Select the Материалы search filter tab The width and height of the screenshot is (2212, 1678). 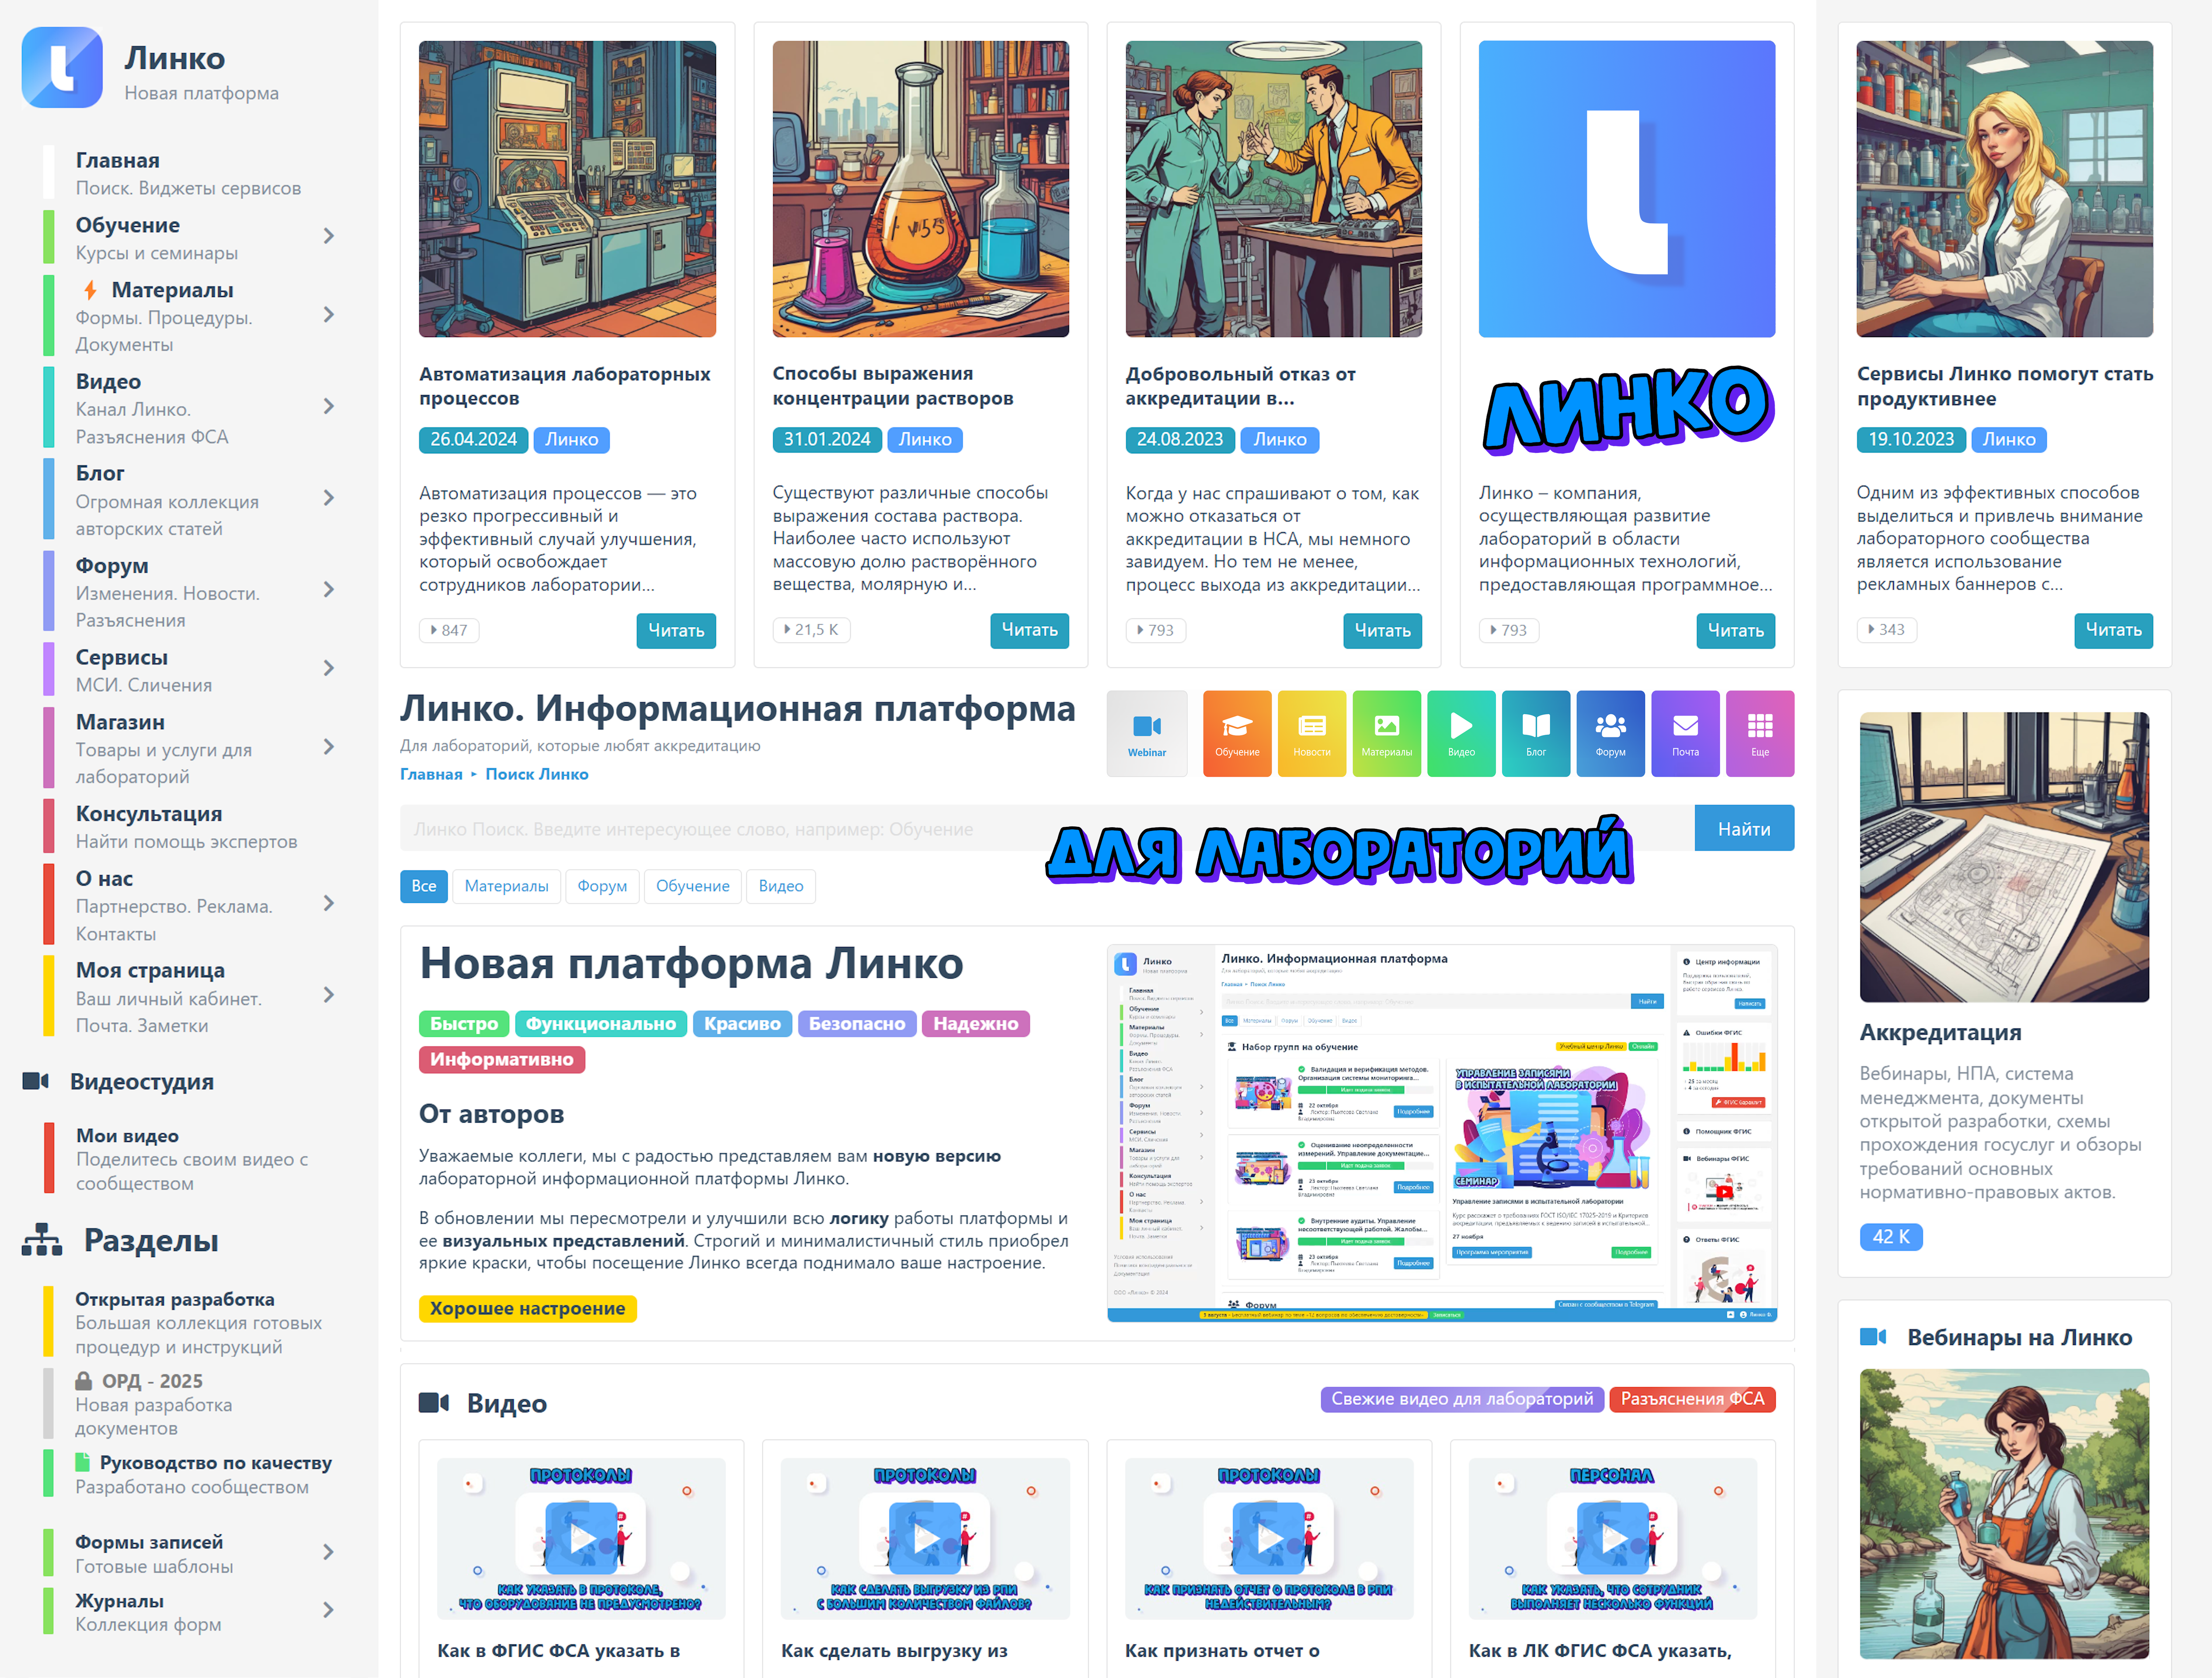[506, 887]
